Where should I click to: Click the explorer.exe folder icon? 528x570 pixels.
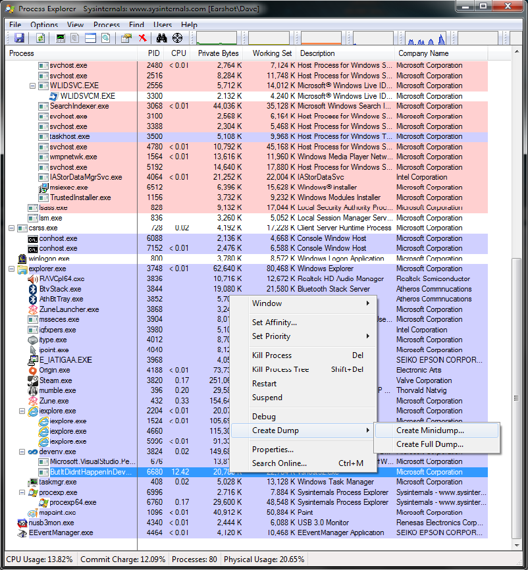(22, 269)
